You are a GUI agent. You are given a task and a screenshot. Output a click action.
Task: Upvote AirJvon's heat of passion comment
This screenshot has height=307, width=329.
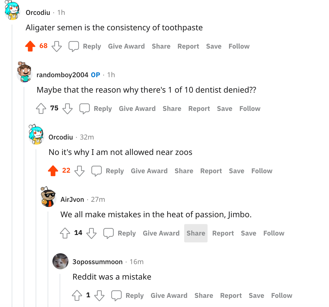pyautogui.click(x=65, y=233)
